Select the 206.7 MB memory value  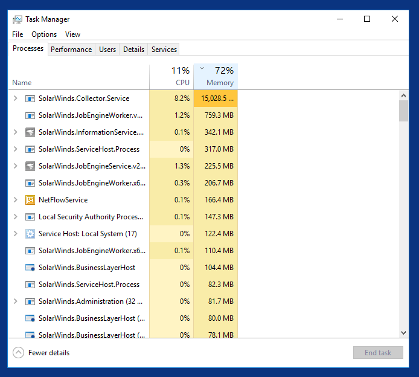219,183
